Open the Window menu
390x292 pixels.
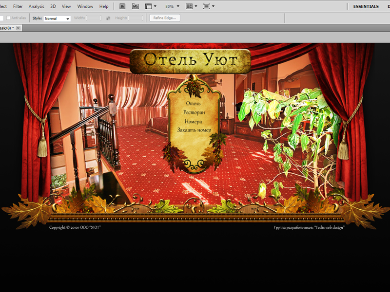pos(85,6)
